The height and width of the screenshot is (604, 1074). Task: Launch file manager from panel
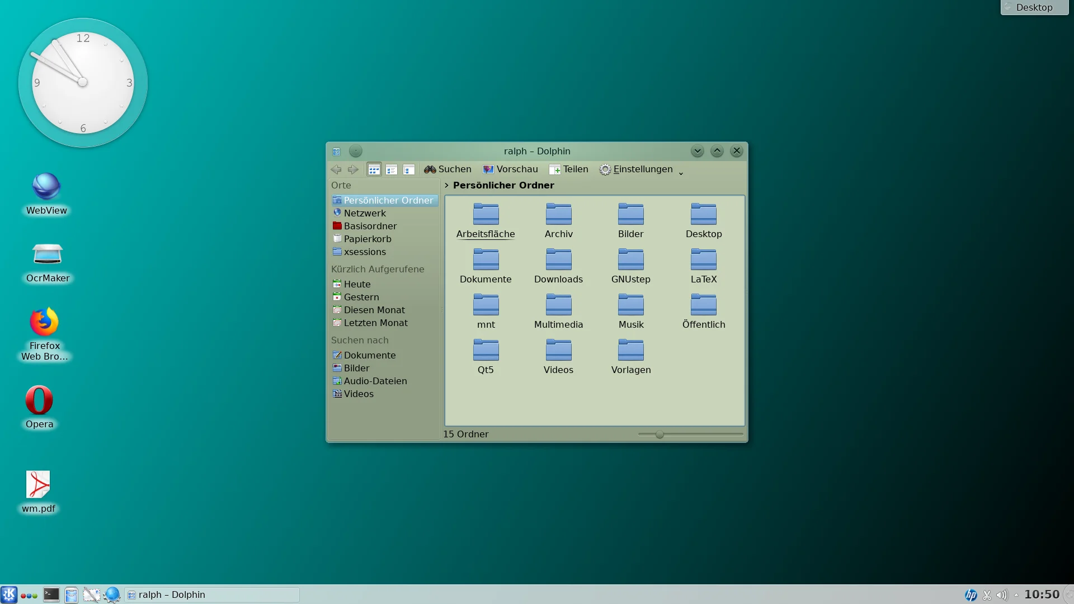[71, 594]
